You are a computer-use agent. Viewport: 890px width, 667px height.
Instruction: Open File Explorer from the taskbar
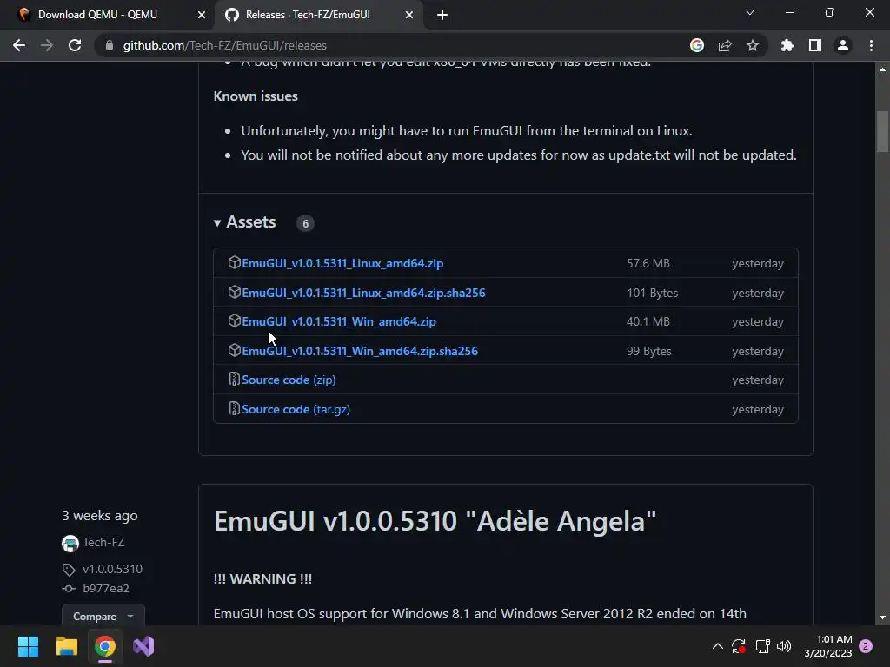coord(66,646)
